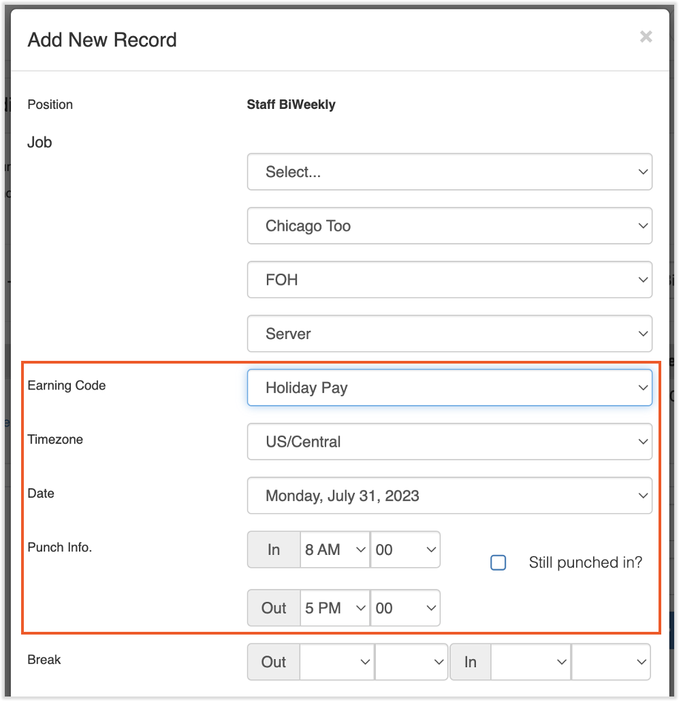Change the Holiday Pay earning code
Image resolution: width=681 pixels, height=704 pixels.
click(449, 388)
